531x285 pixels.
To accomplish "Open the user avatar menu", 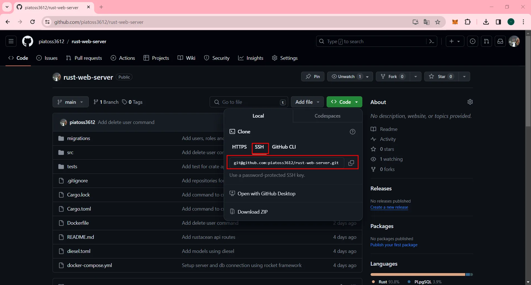I will coord(514,42).
